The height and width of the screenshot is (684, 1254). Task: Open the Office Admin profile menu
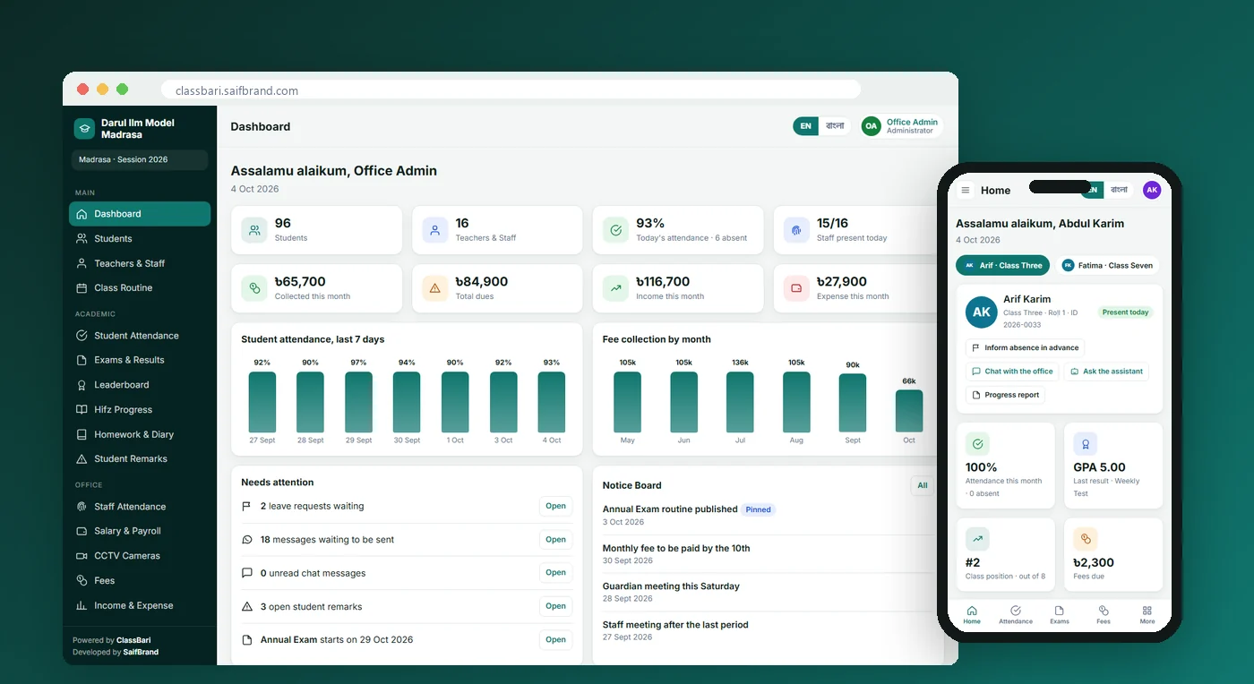901,126
